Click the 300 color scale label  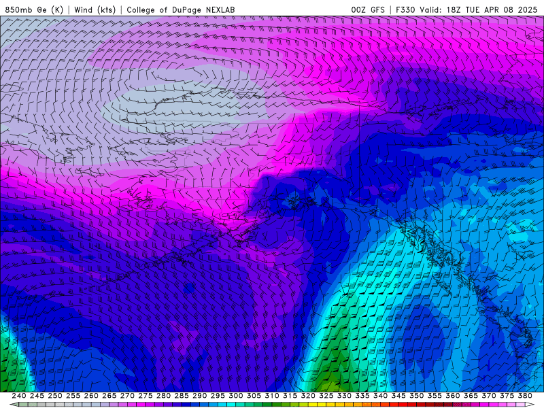[x=235, y=396]
